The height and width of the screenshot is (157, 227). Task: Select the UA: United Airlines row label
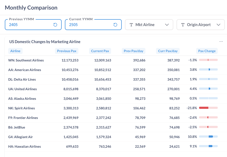[22, 89]
